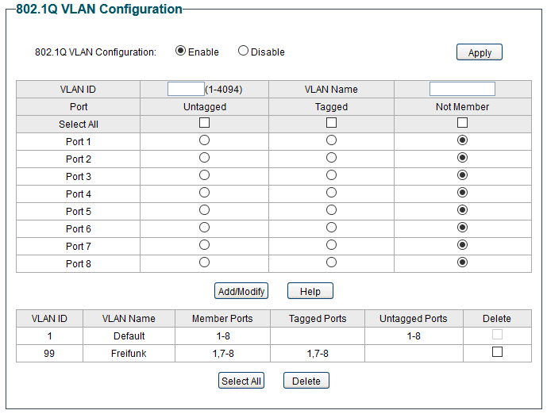The height and width of the screenshot is (414, 547).
Task: Focus the VLAN Name input field
Action: click(x=462, y=89)
